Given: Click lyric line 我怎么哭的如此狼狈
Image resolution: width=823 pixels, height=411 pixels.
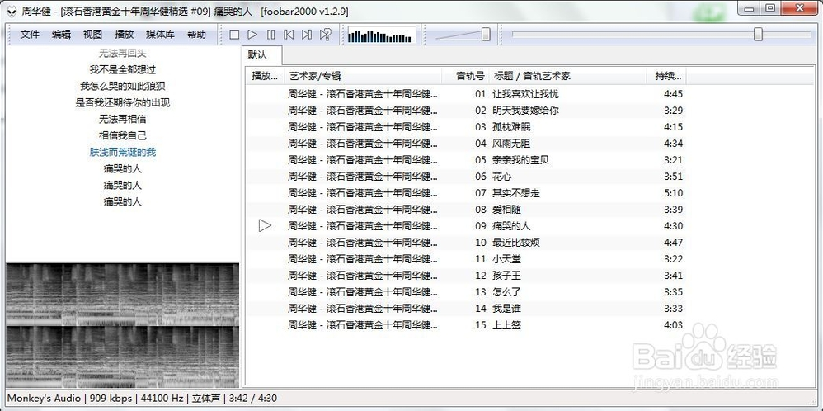Looking at the screenshot, I should [x=122, y=86].
